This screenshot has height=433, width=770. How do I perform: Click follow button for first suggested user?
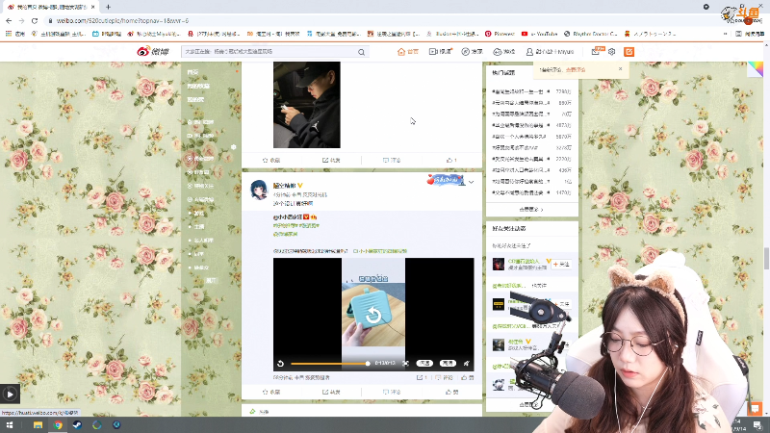pyautogui.click(x=561, y=264)
